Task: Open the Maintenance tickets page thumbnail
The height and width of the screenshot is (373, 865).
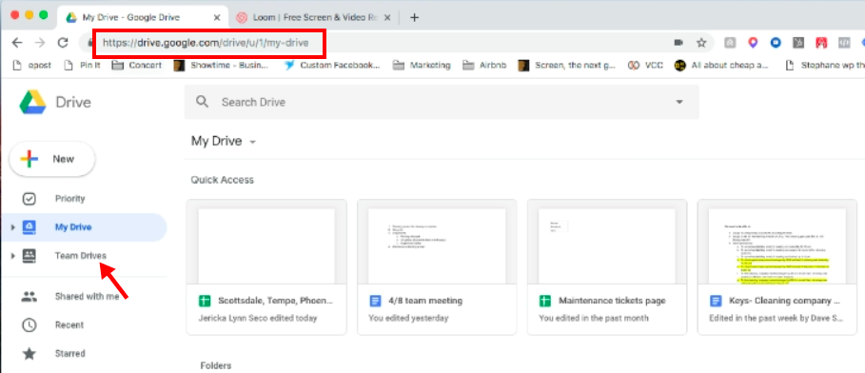Action: [x=607, y=245]
